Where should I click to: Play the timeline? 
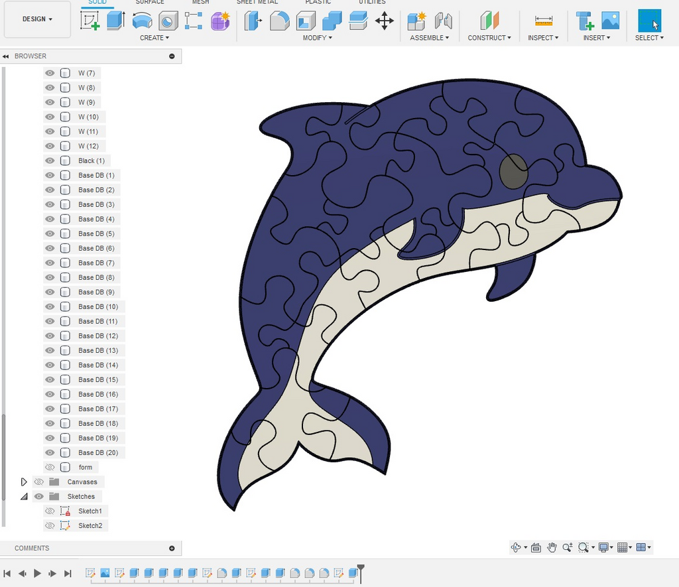[37, 574]
